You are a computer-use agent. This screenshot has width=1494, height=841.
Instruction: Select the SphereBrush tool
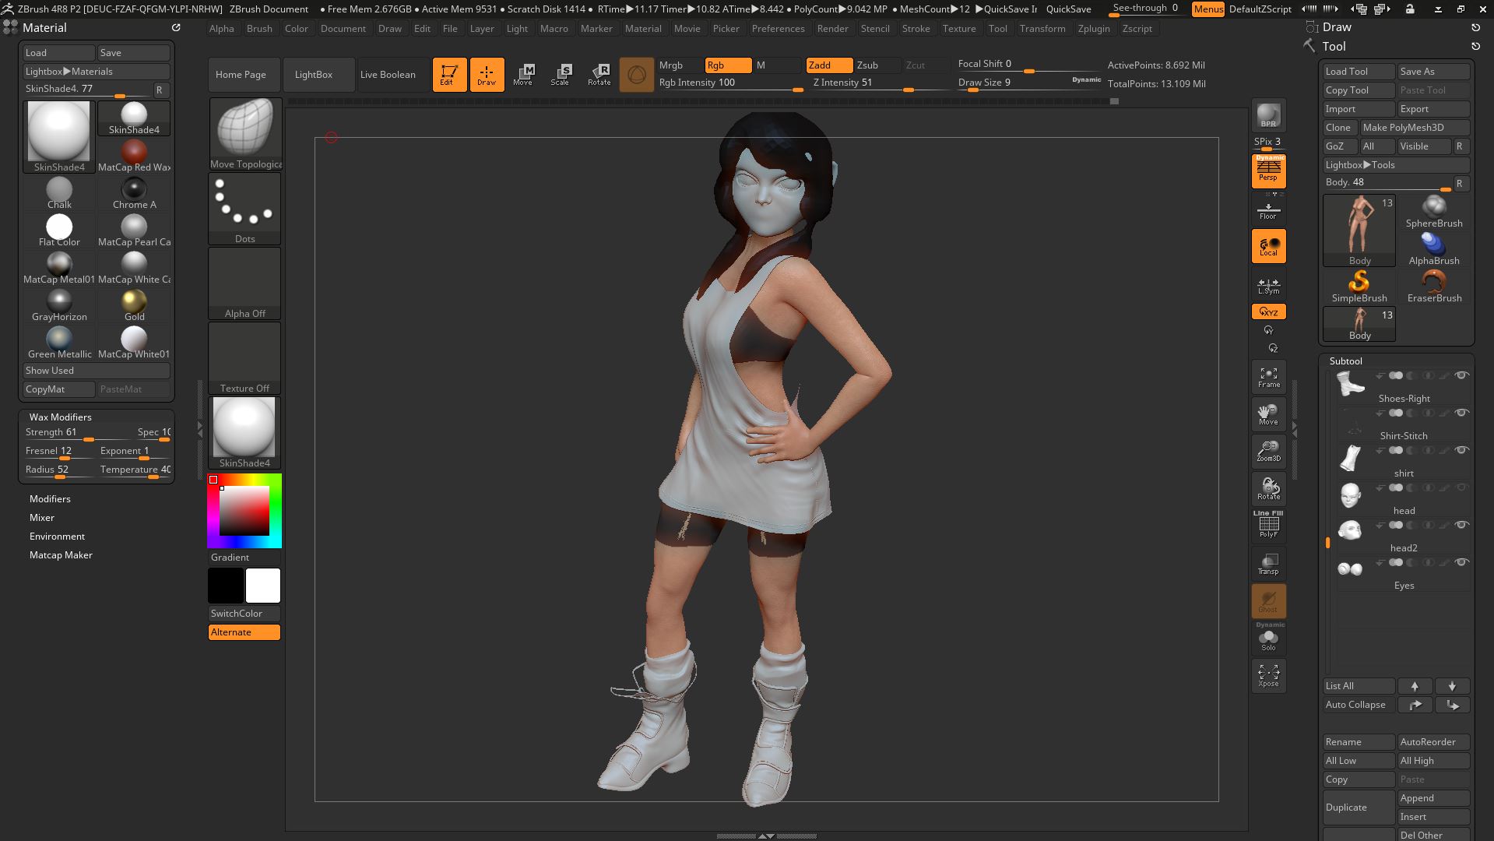1434,212
